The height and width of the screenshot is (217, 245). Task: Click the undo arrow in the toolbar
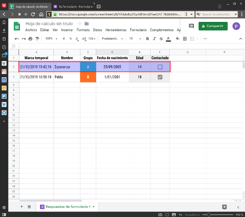pos(17,39)
